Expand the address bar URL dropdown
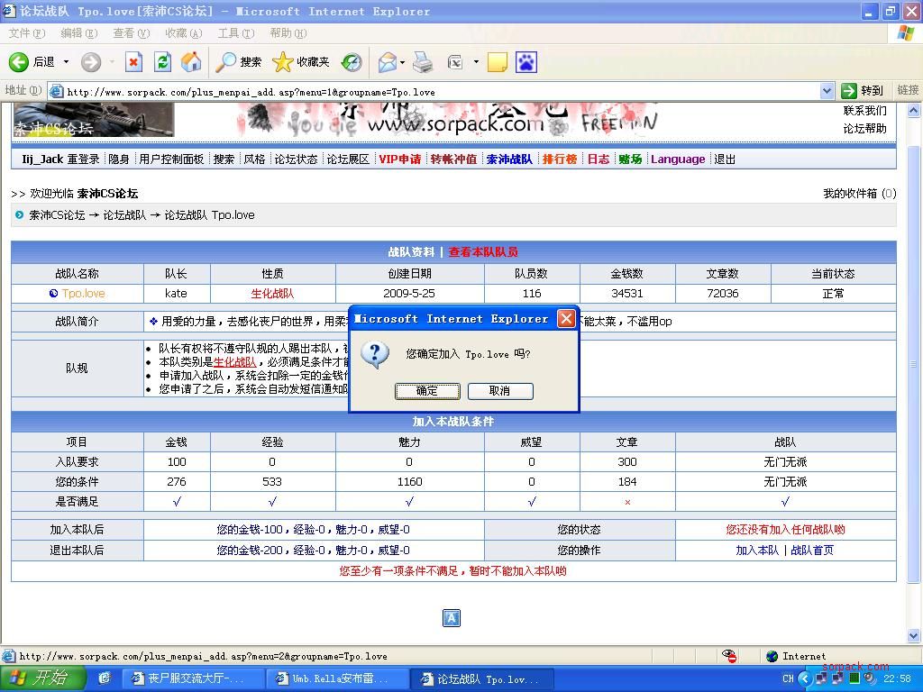The width and height of the screenshot is (923, 692). click(827, 91)
